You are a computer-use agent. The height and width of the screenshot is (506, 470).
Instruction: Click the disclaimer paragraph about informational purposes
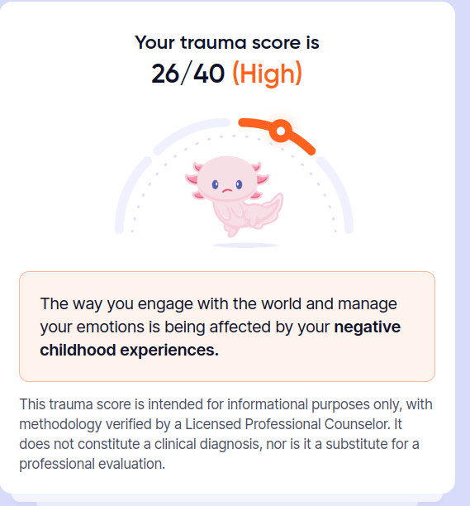[x=226, y=434]
